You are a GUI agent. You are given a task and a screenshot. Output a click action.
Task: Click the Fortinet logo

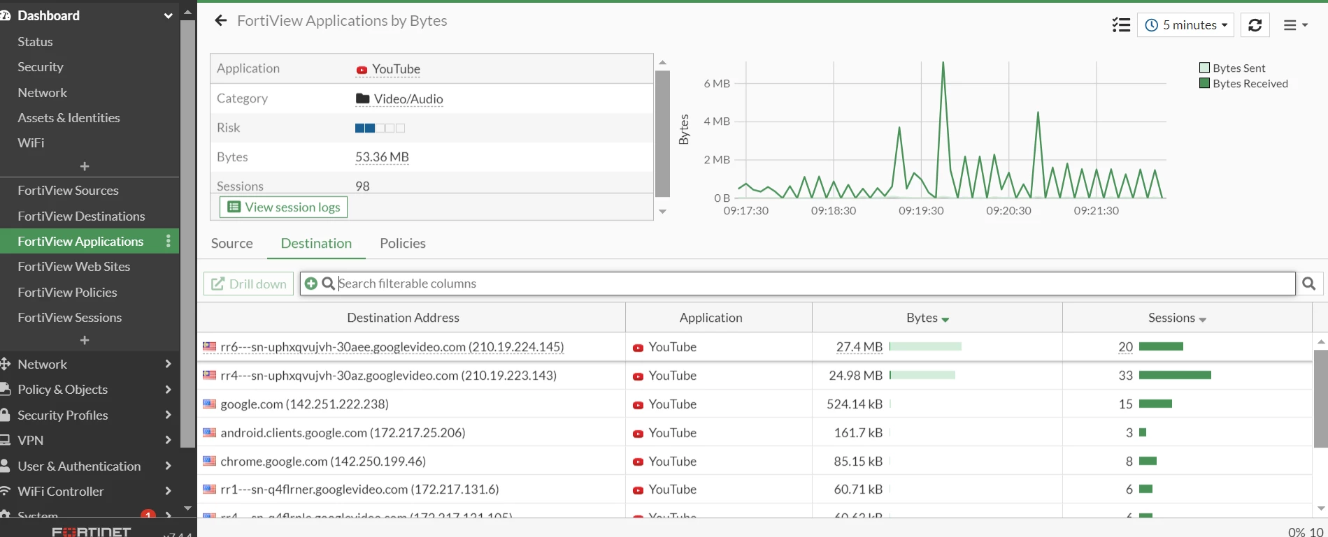coord(92,531)
